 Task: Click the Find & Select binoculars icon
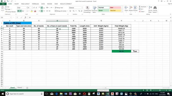(x=155, y=8)
